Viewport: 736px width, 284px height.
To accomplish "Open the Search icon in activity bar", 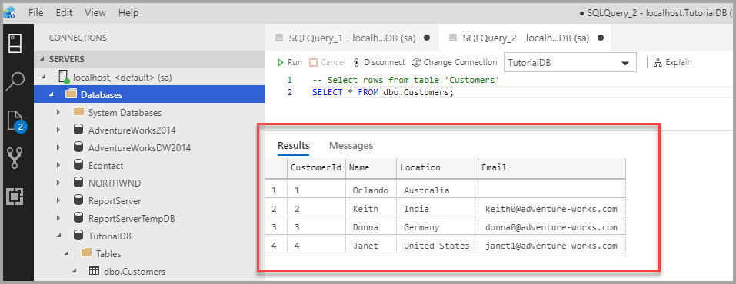I will (x=16, y=81).
